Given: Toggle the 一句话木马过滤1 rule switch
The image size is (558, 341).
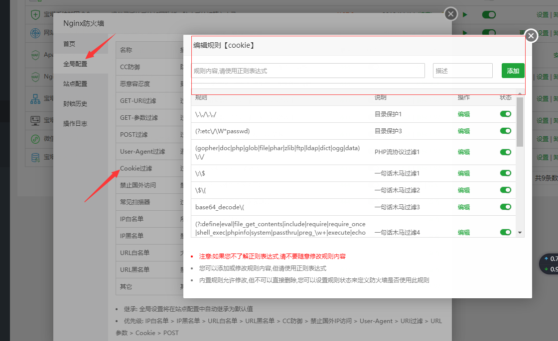Looking at the screenshot, I should coord(505,173).
